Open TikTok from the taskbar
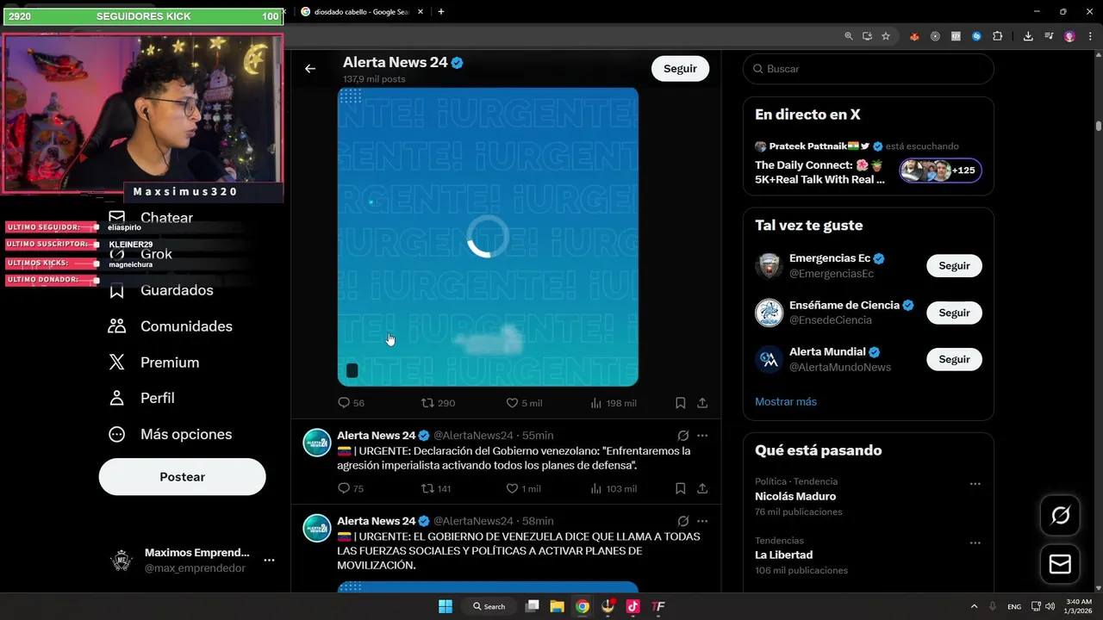 pyautogui.click(x=633, y=606)
